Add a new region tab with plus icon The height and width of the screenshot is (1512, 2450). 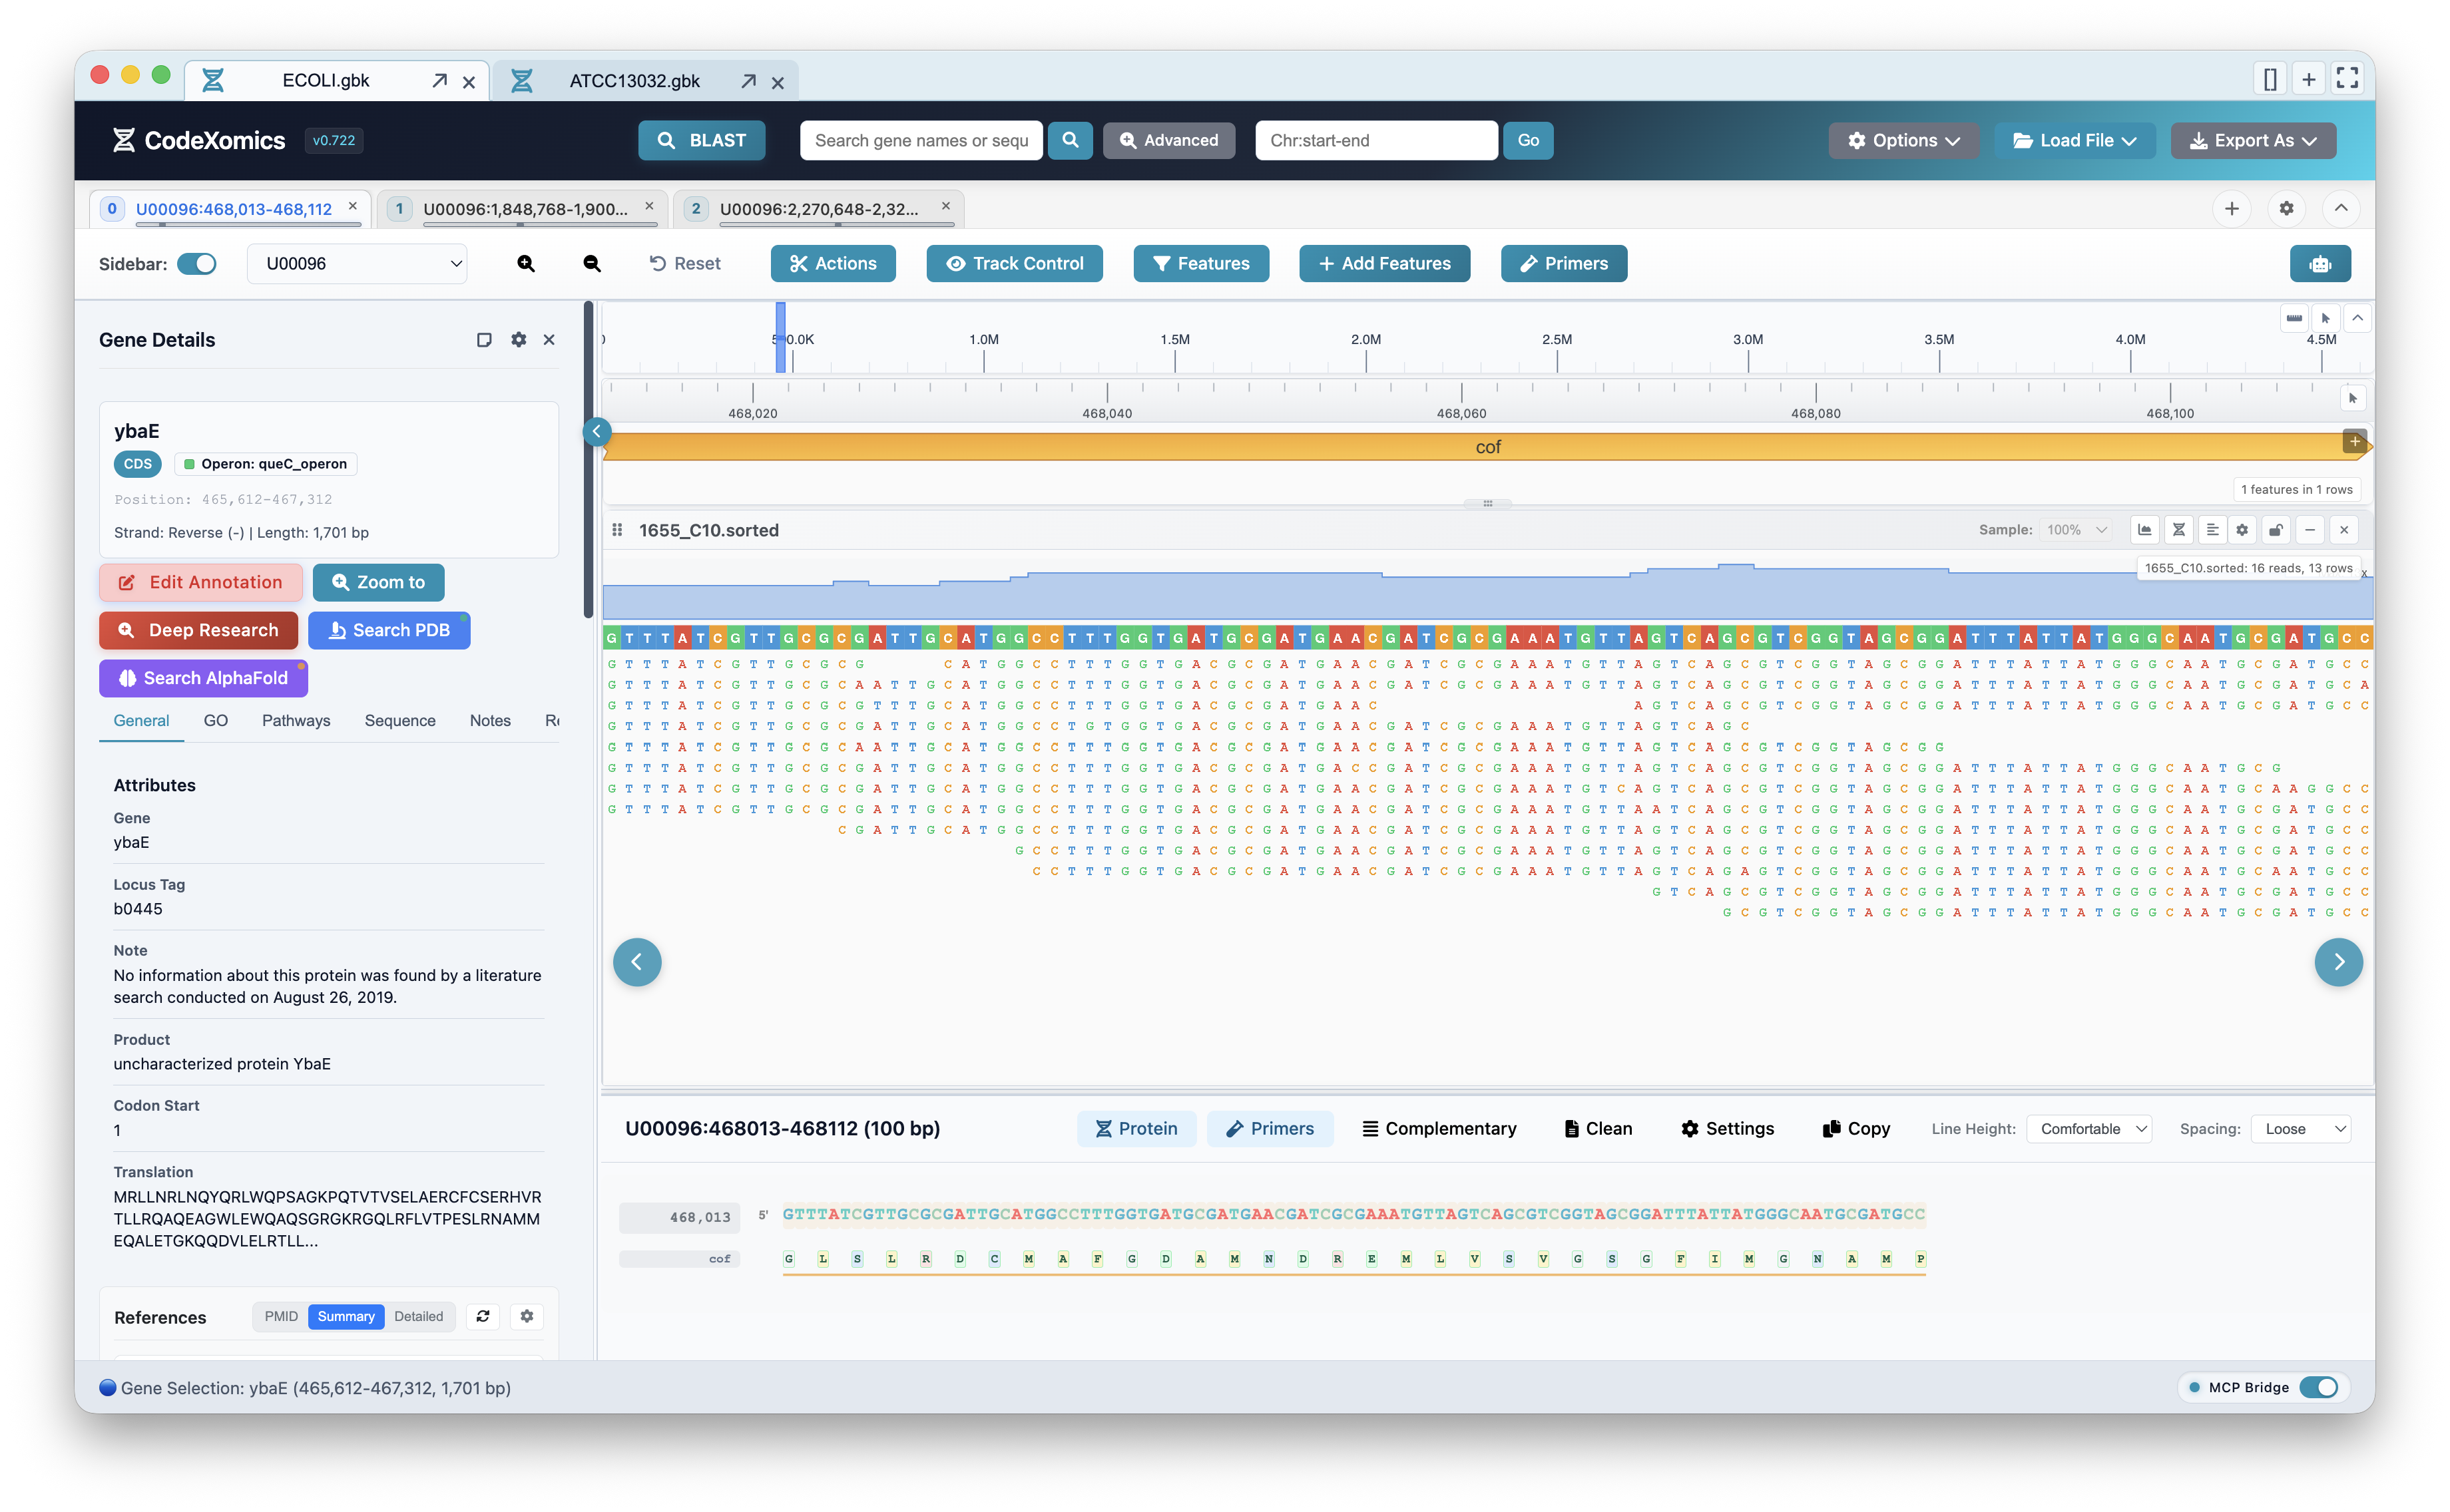[2232, 209]
